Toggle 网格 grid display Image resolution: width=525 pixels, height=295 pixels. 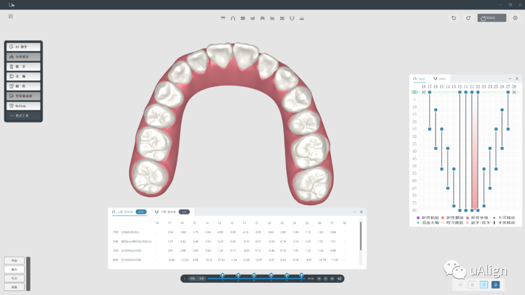(x=14, y=261)
